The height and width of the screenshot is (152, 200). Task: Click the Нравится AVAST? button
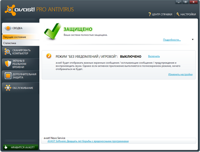[x=21, y=147]
